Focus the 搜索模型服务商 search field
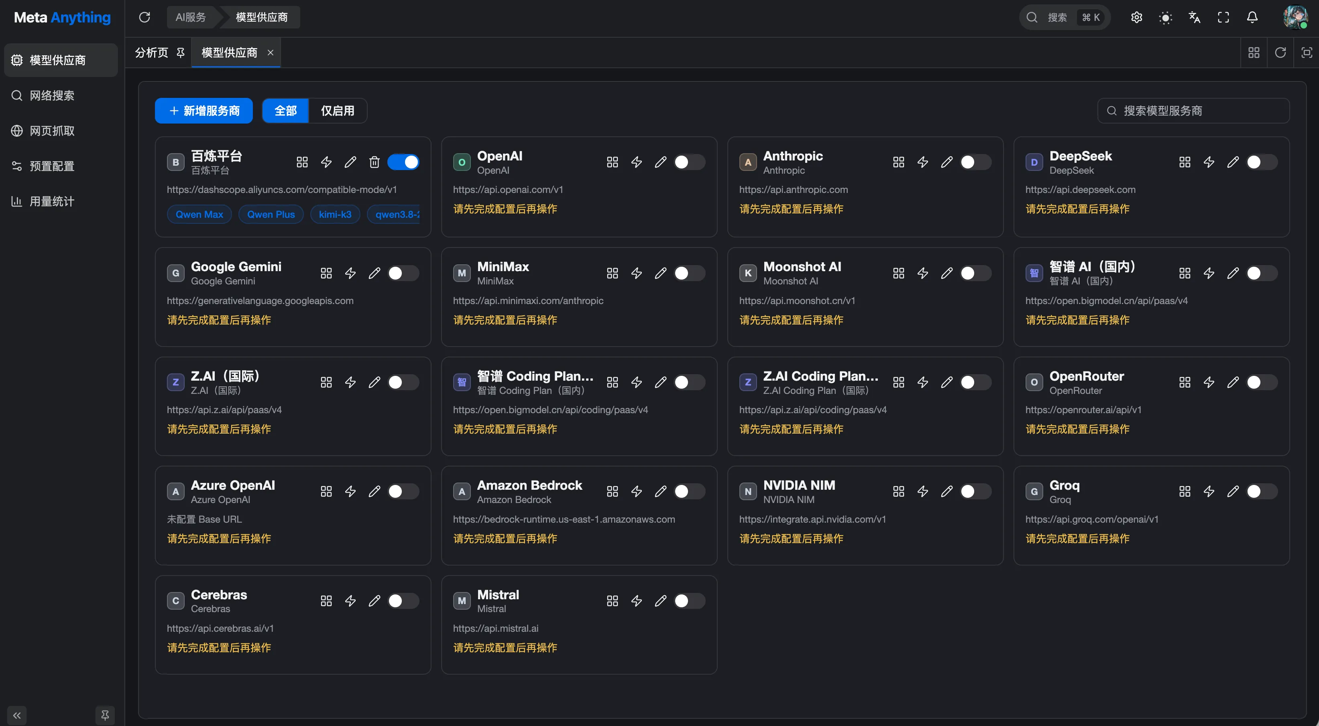1319x726 pixels. point(1193,111)
